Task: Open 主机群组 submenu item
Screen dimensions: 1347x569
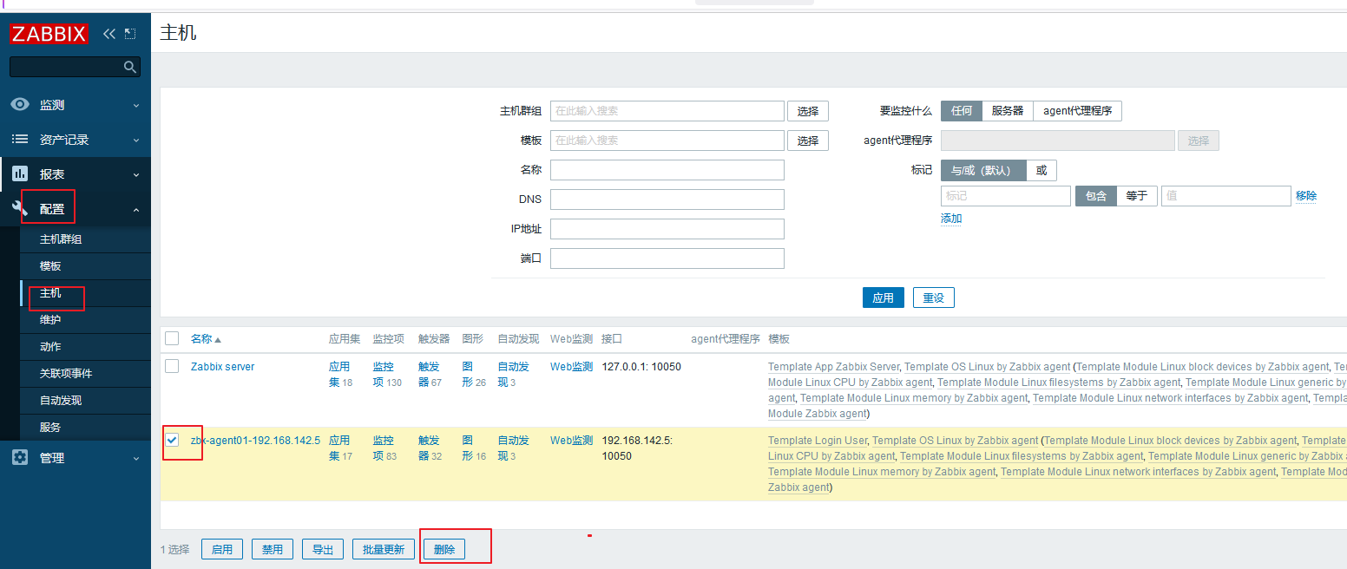Action: [85, 239]
